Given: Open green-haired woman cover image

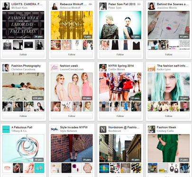Looking at the screenshot, I should tap(169, 87).
